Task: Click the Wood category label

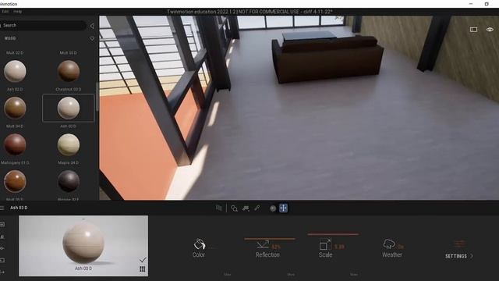Action: (10, 38)
